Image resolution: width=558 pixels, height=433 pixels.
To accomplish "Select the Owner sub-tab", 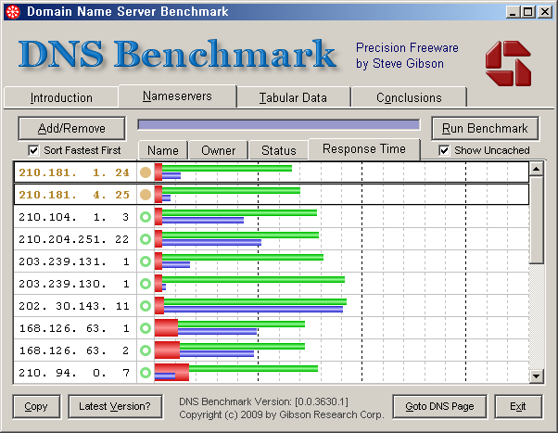I will (x=218, y=150).
